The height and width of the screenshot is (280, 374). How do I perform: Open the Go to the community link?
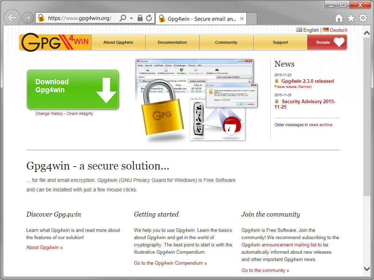(265, 270)
